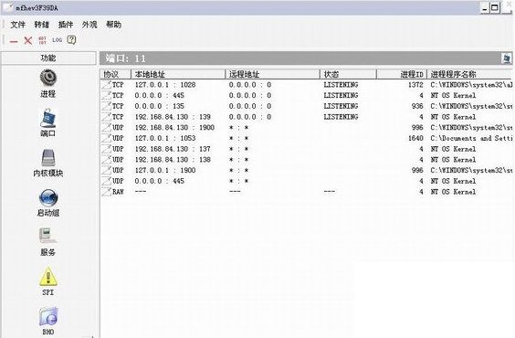Viewport: 515px width, 338px height.
Task: Open the 外观 menu
Action: (x=89, y=25)
